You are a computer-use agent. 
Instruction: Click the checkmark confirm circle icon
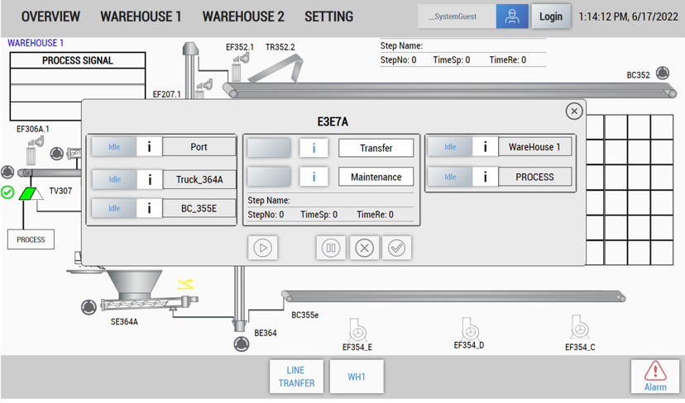coord(396,248)
